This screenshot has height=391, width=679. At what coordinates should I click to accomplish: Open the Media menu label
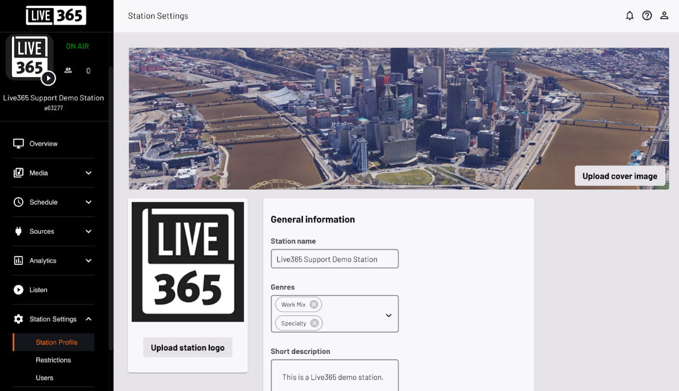coord(39,173)
